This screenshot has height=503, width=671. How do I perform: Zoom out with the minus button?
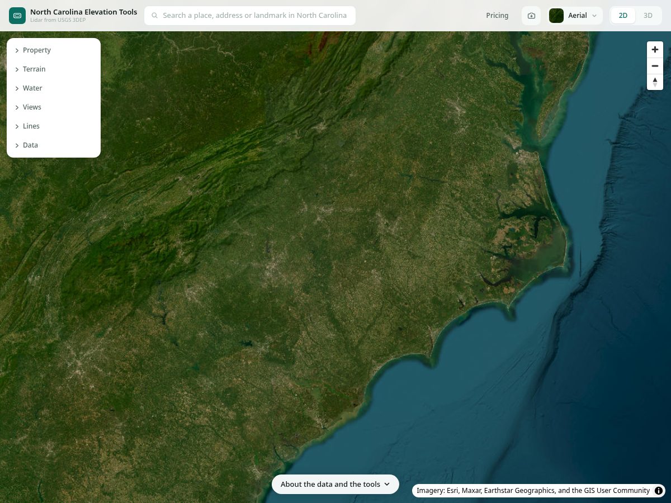click(655, 66)
